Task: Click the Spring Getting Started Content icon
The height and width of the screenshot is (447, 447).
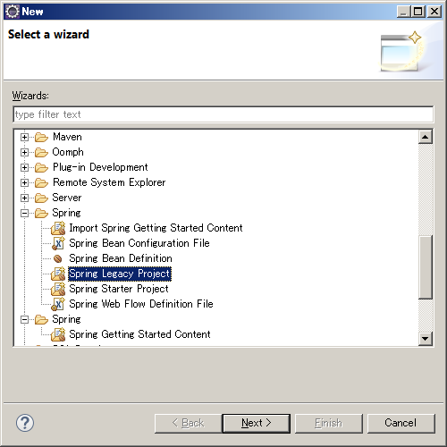Action: [58, 334]
